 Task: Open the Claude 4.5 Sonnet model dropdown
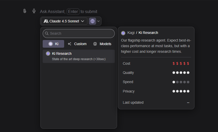64,21
